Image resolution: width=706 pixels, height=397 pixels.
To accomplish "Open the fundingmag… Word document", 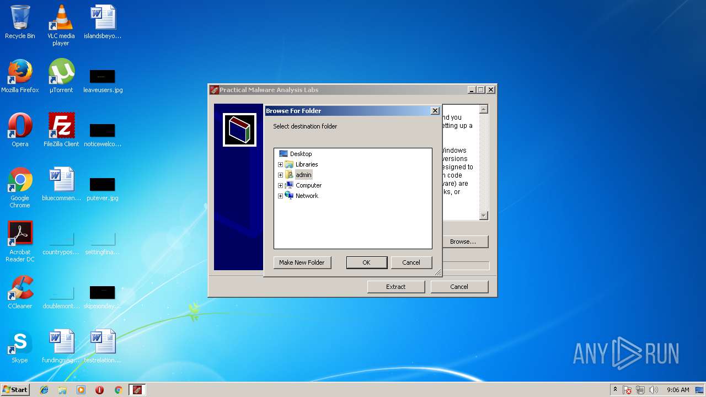I will 61,346.
